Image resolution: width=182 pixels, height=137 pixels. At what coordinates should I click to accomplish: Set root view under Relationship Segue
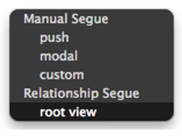(92, 112)
